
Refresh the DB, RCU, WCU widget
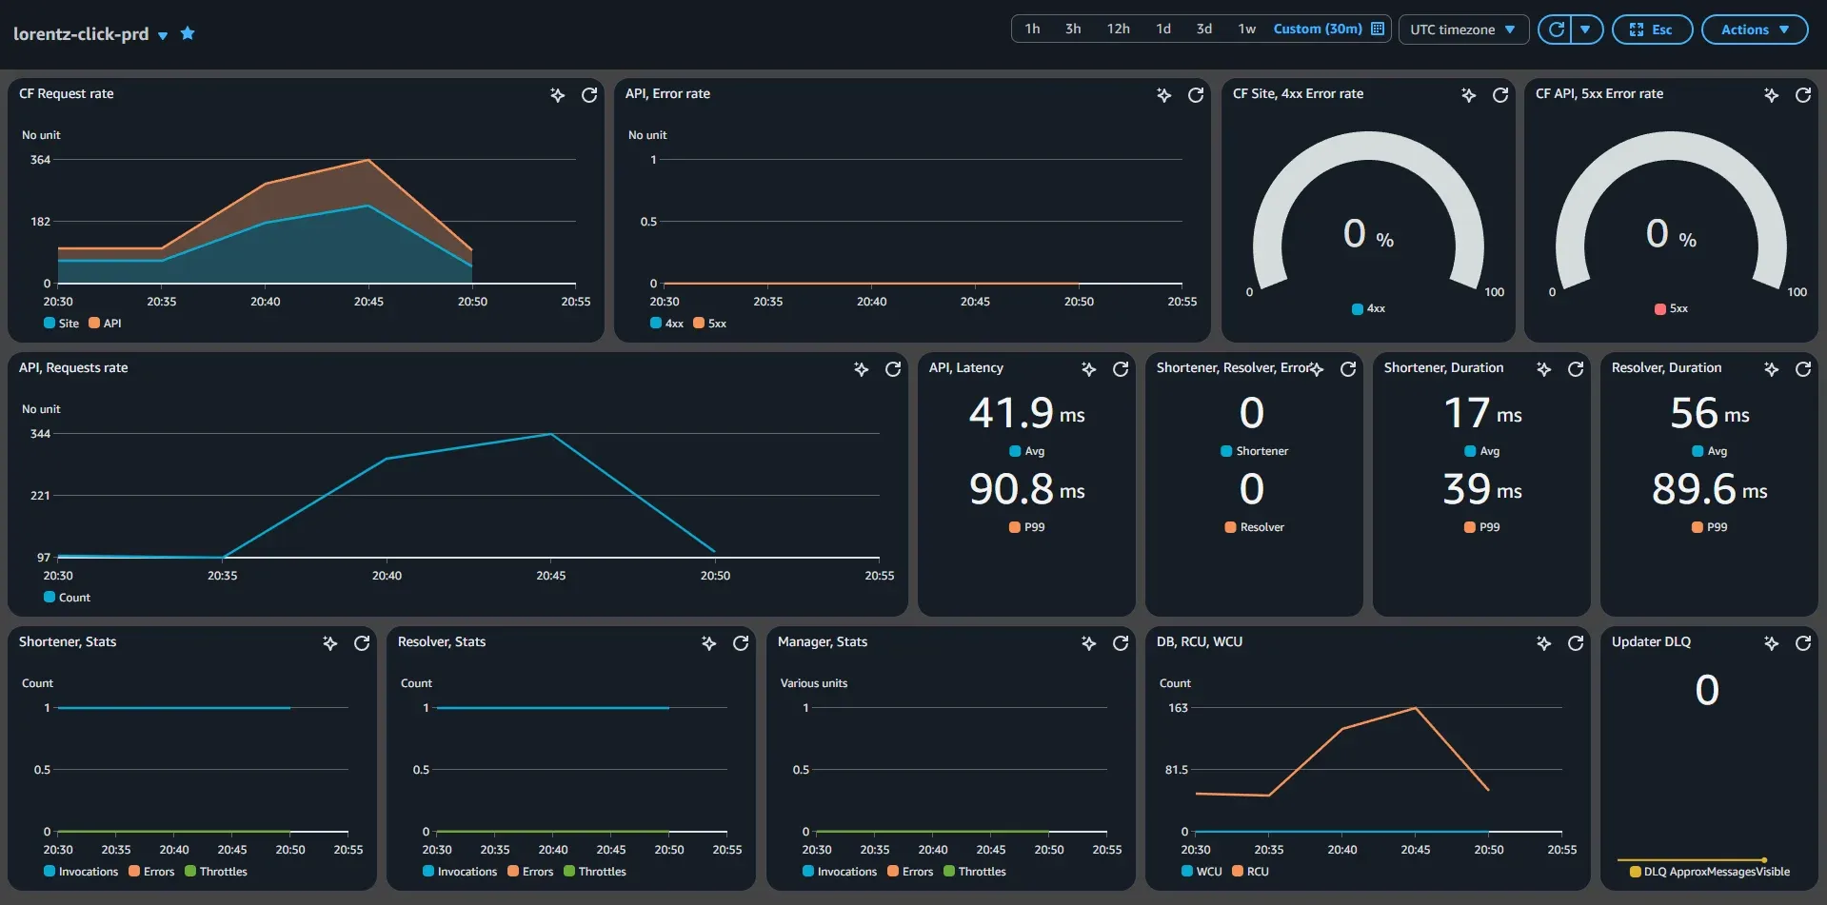(1576, 643)
